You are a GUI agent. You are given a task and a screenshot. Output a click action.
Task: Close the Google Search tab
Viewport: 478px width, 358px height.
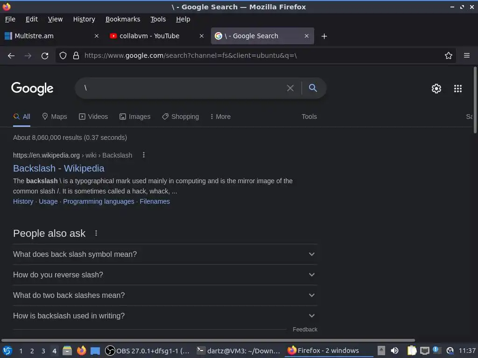click(x=307, y=36)
